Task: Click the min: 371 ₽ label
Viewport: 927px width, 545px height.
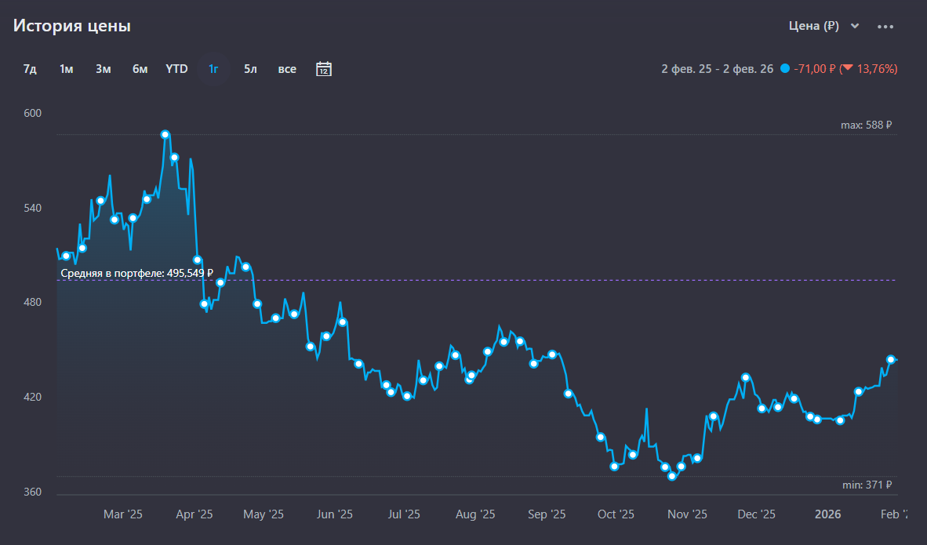Action: [867, 485]
